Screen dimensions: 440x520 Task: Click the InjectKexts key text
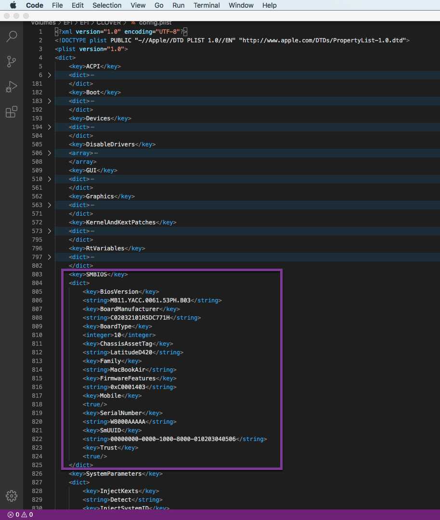(119, 491)
